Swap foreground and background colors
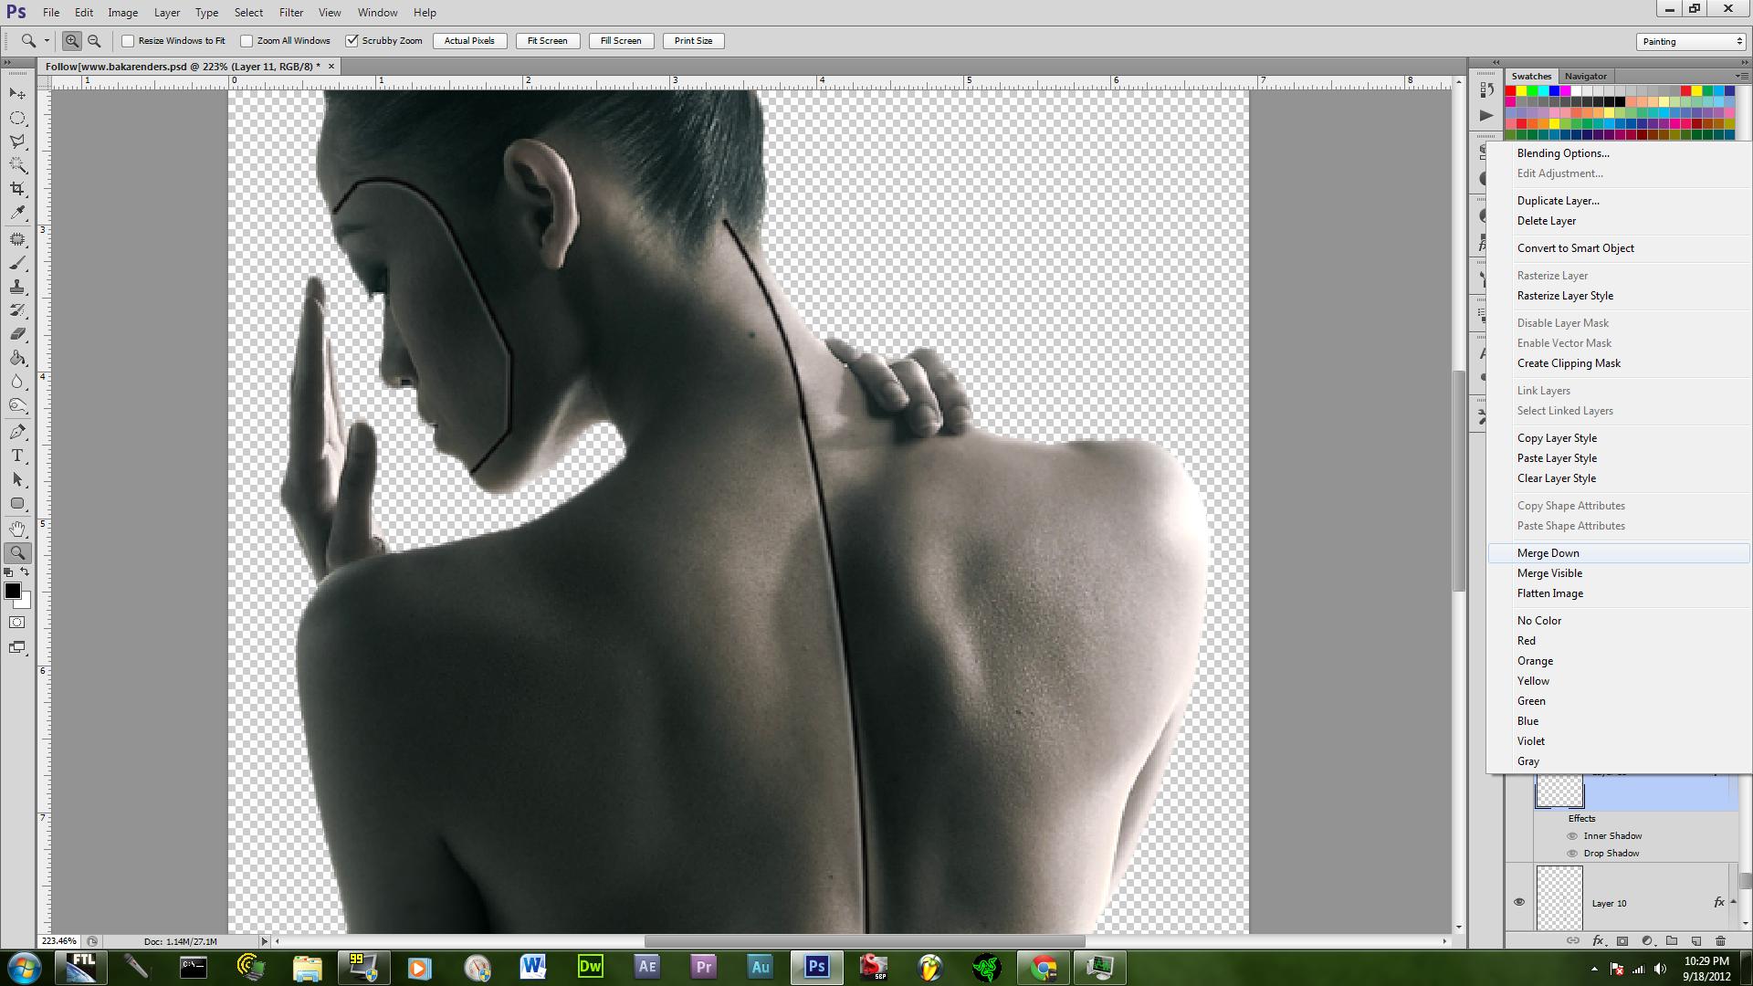 [x=26, y=572]
